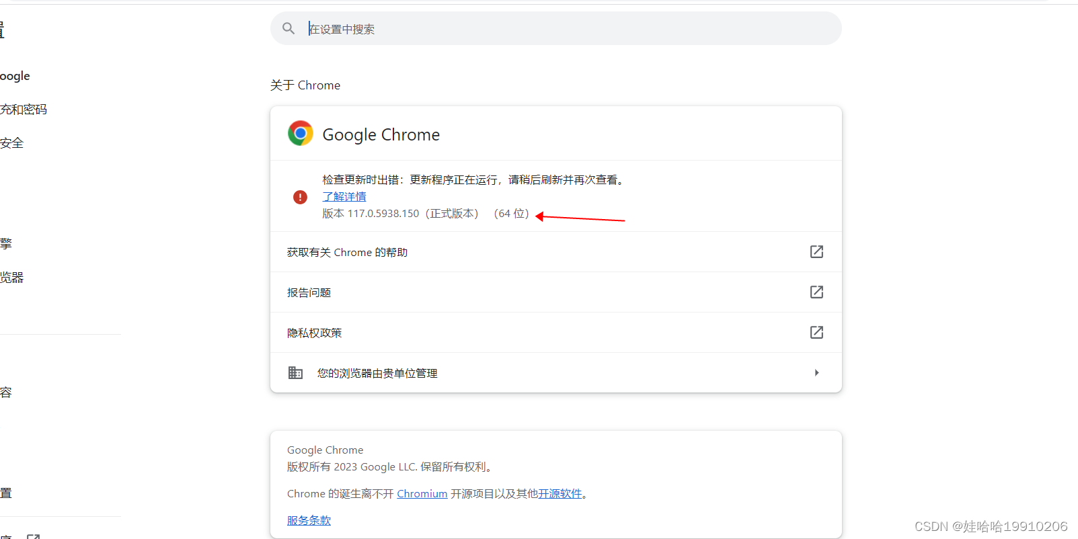Viewport: 1078px width, 539px height.
Task: Click the 关于 Chrome heading
Action: [305, 85]
